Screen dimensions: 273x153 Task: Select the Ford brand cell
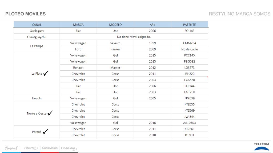78,49
